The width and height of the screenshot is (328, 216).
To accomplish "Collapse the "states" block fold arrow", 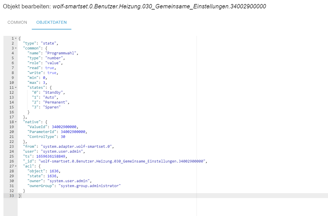I will click(x=16, y=88).
